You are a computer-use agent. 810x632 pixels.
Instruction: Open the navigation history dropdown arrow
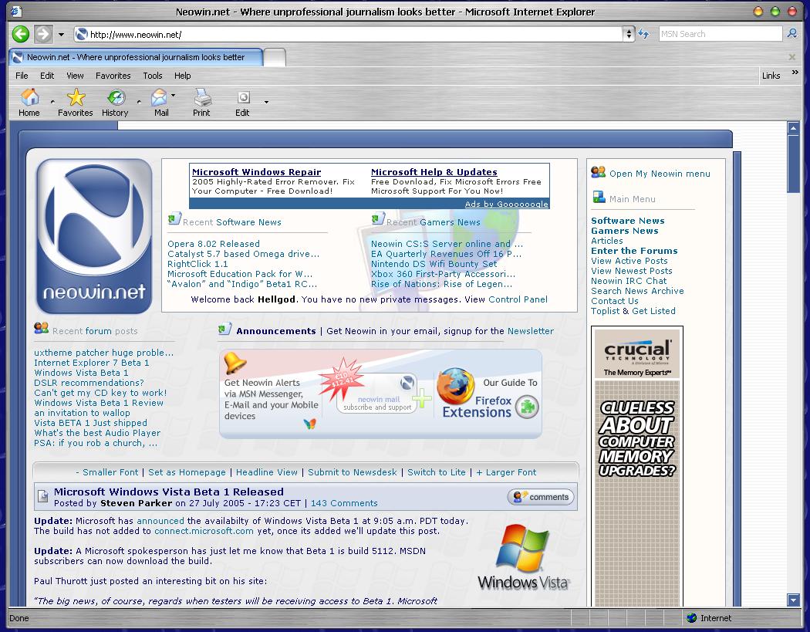coord(61,35)
